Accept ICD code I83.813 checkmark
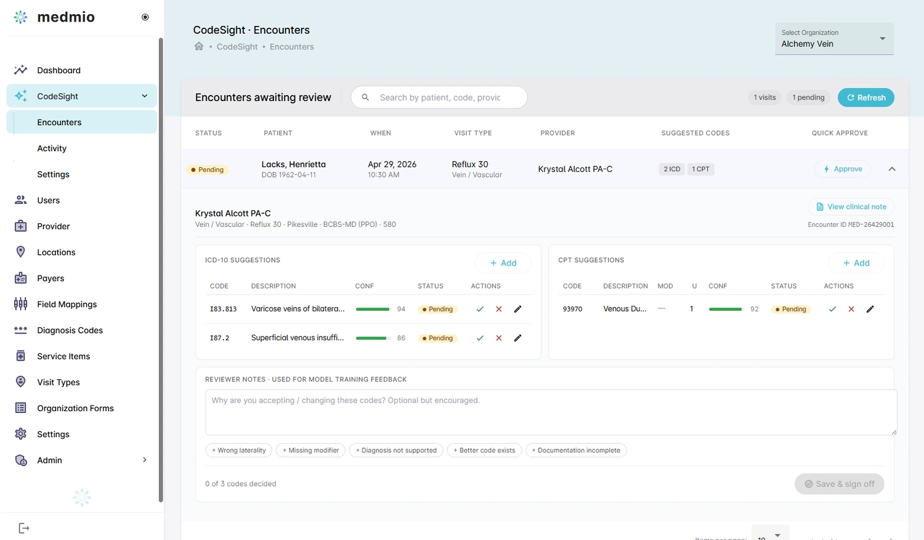924x540 pixels. (x=480, y=309)
